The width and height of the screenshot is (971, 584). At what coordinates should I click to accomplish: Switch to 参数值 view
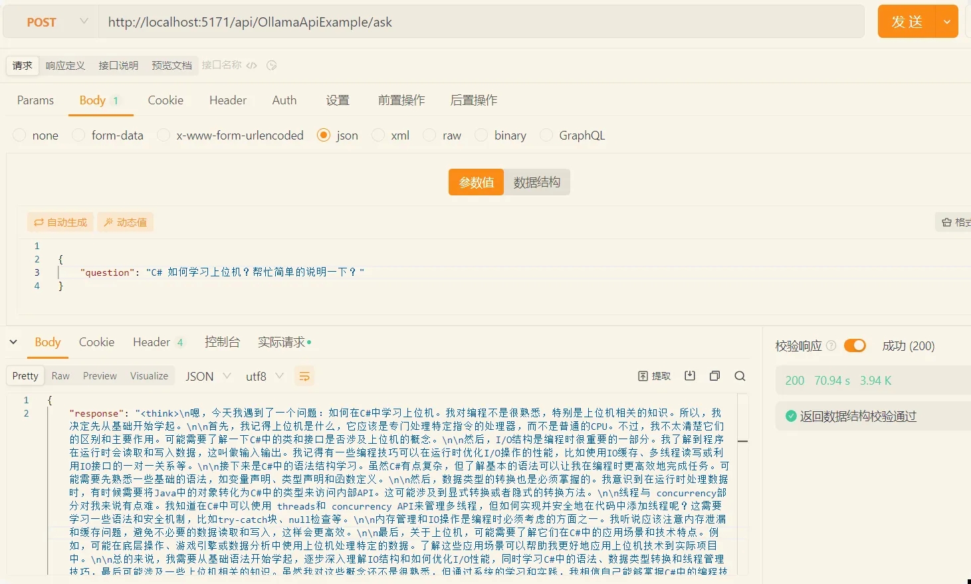coord(477,182)
